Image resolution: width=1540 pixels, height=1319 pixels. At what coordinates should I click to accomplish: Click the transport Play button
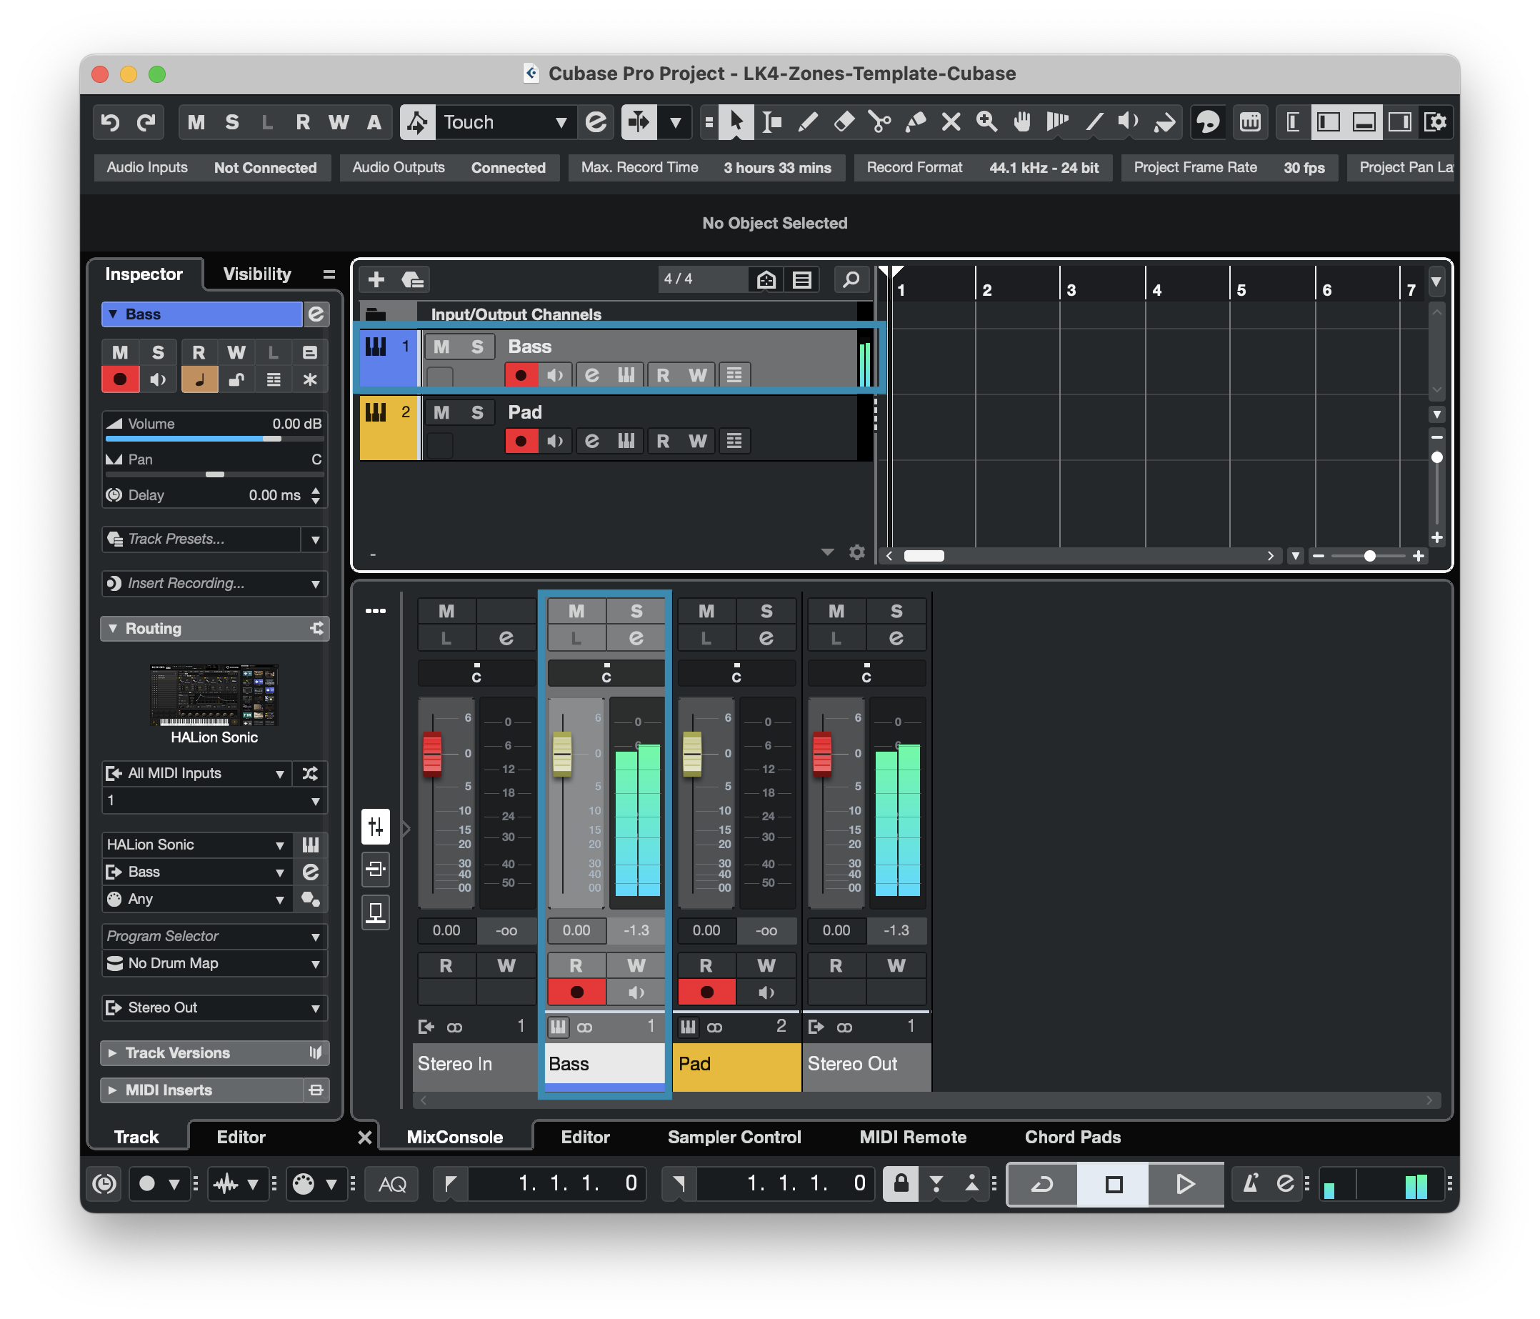pyautogui.click(x=1186, y=1184)
